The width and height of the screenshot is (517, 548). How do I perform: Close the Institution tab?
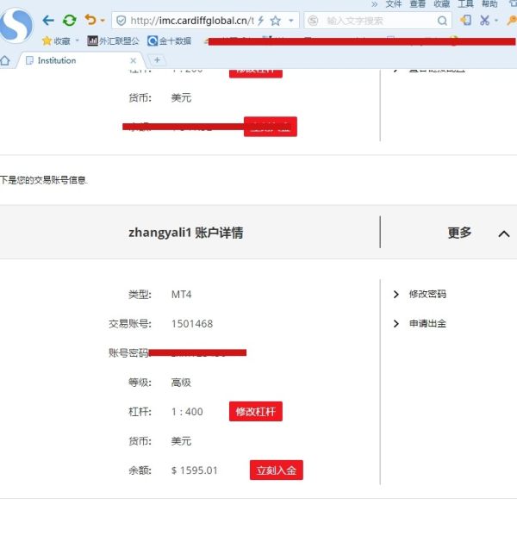tap(133, 60)
